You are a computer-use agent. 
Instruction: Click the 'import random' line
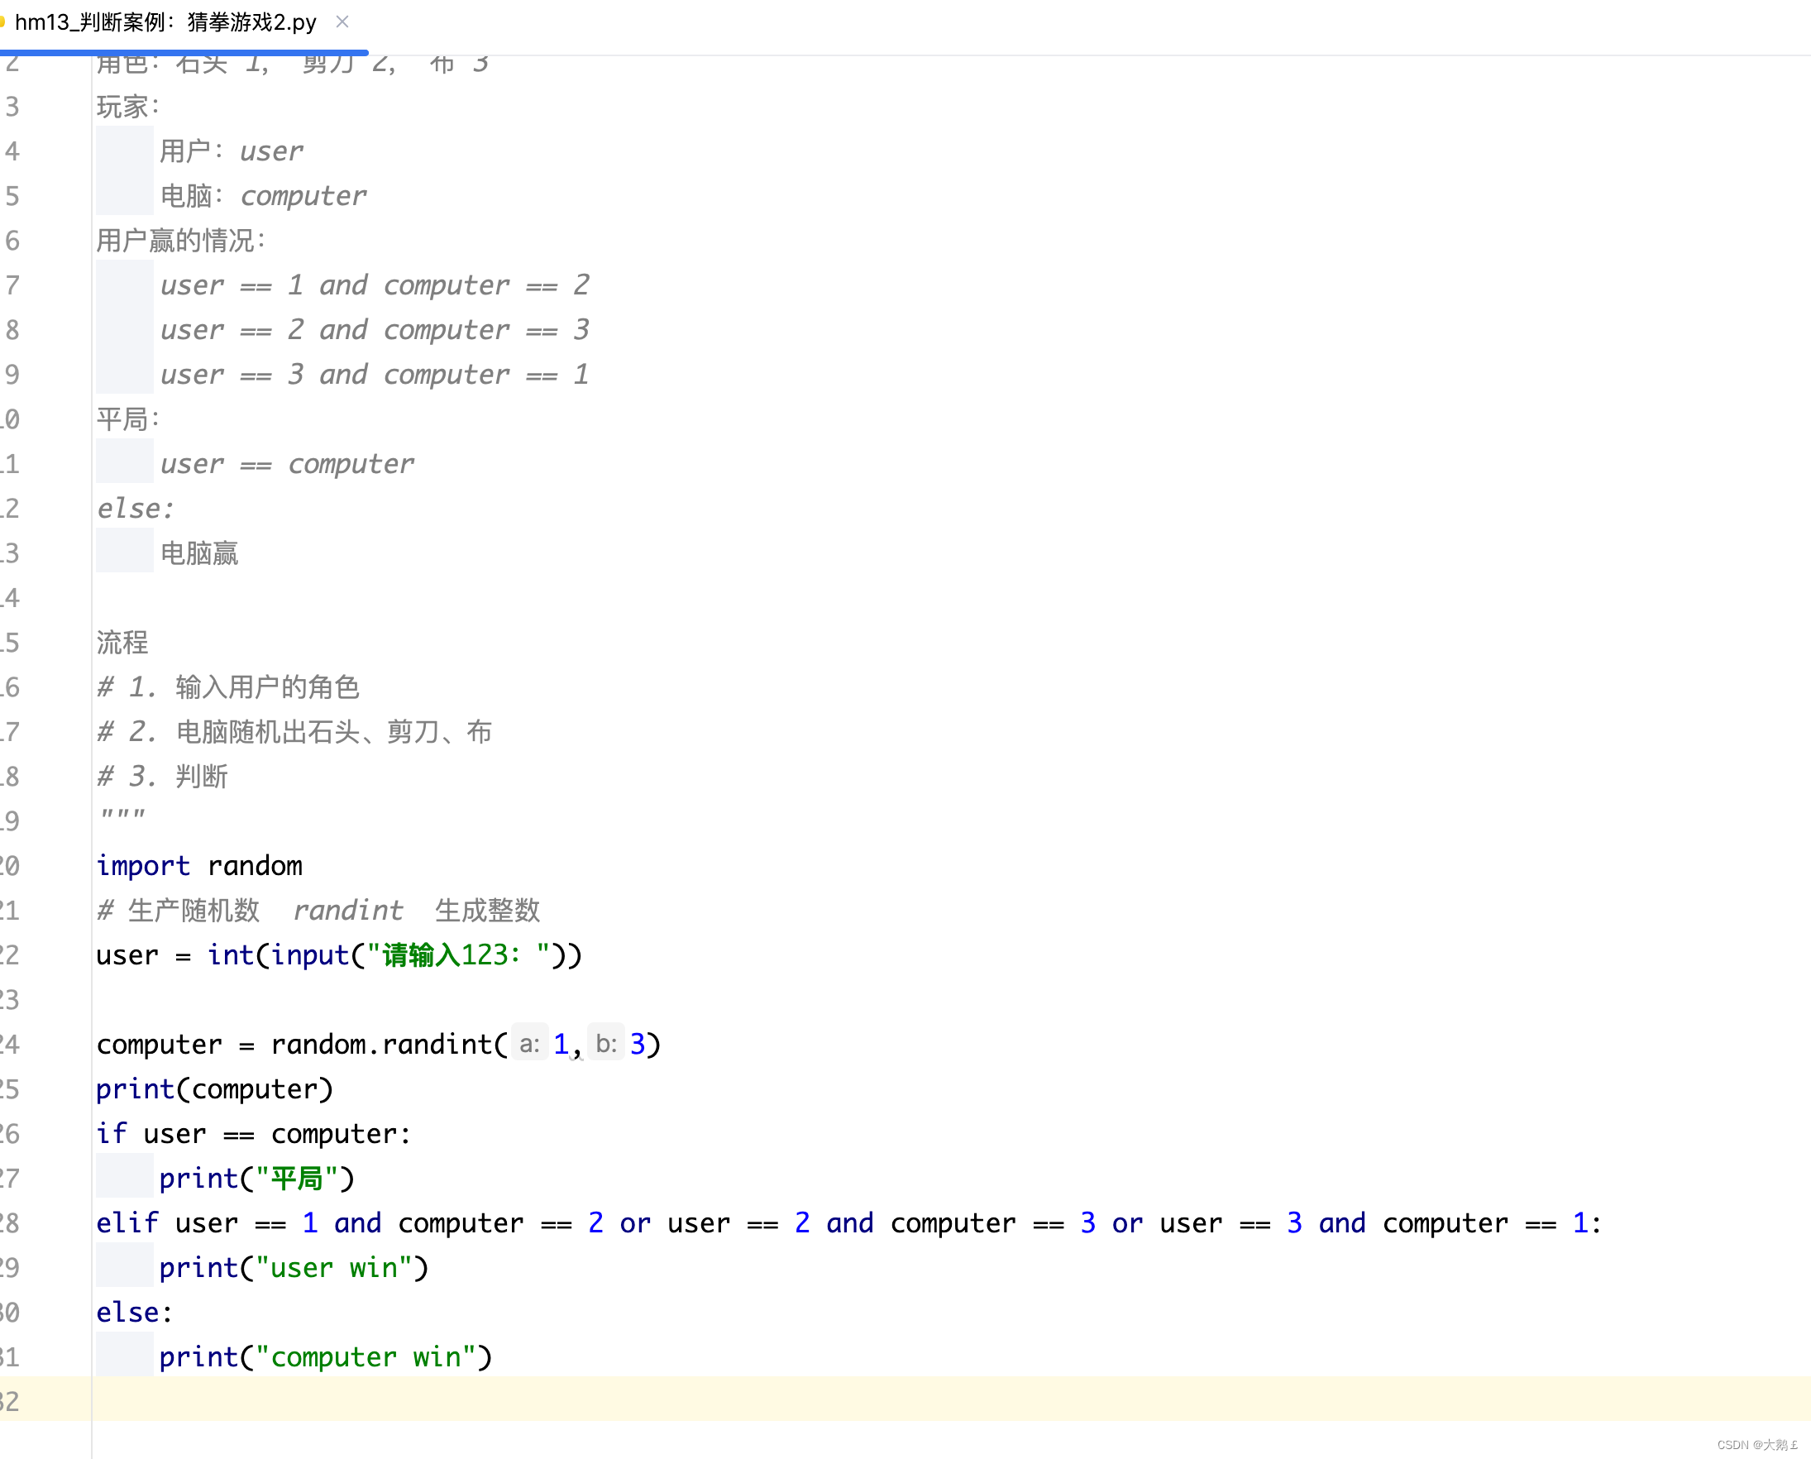click(x=199, y=866)
